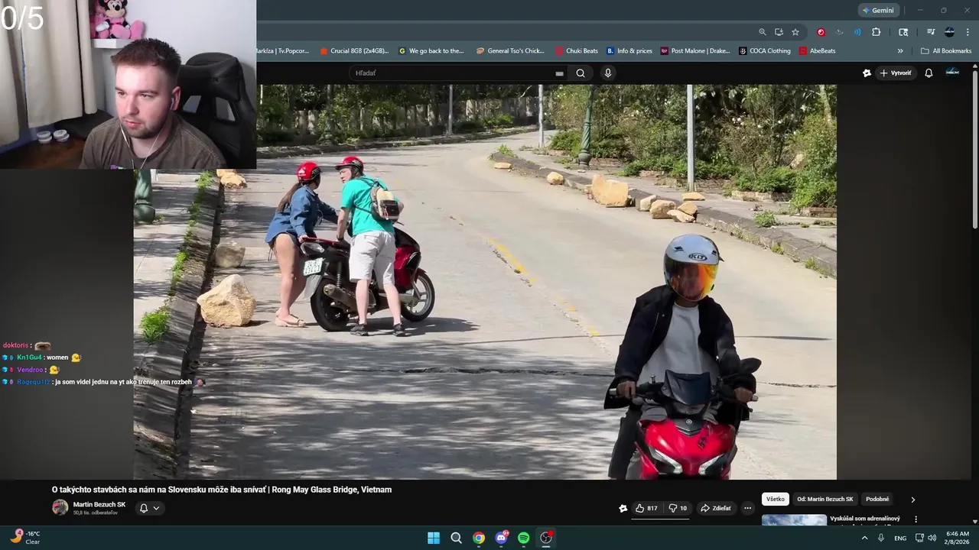Open the AbeBeats bookmark
This screenshot has width=979, height=550.
[x=818, y=51]
